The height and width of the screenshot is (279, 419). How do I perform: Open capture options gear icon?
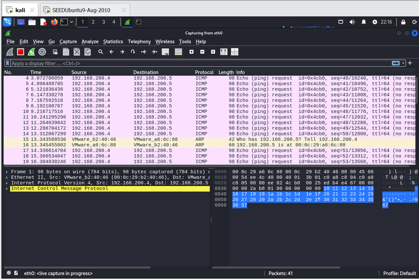pyautogui.click(x=42, y=52)
